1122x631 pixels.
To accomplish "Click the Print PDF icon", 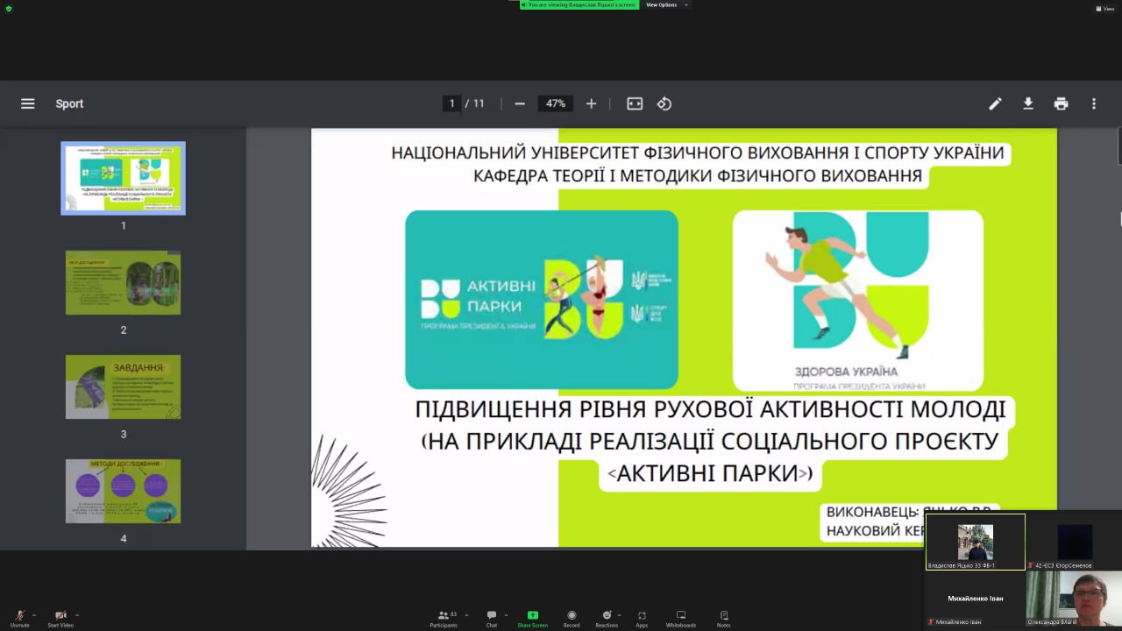I will pyautogui.click(x=1061, y=103).
